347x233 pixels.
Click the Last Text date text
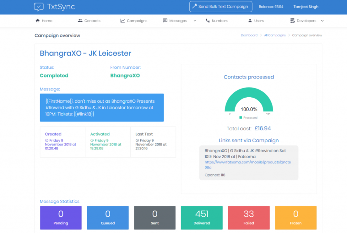click(x=151, y=144)
